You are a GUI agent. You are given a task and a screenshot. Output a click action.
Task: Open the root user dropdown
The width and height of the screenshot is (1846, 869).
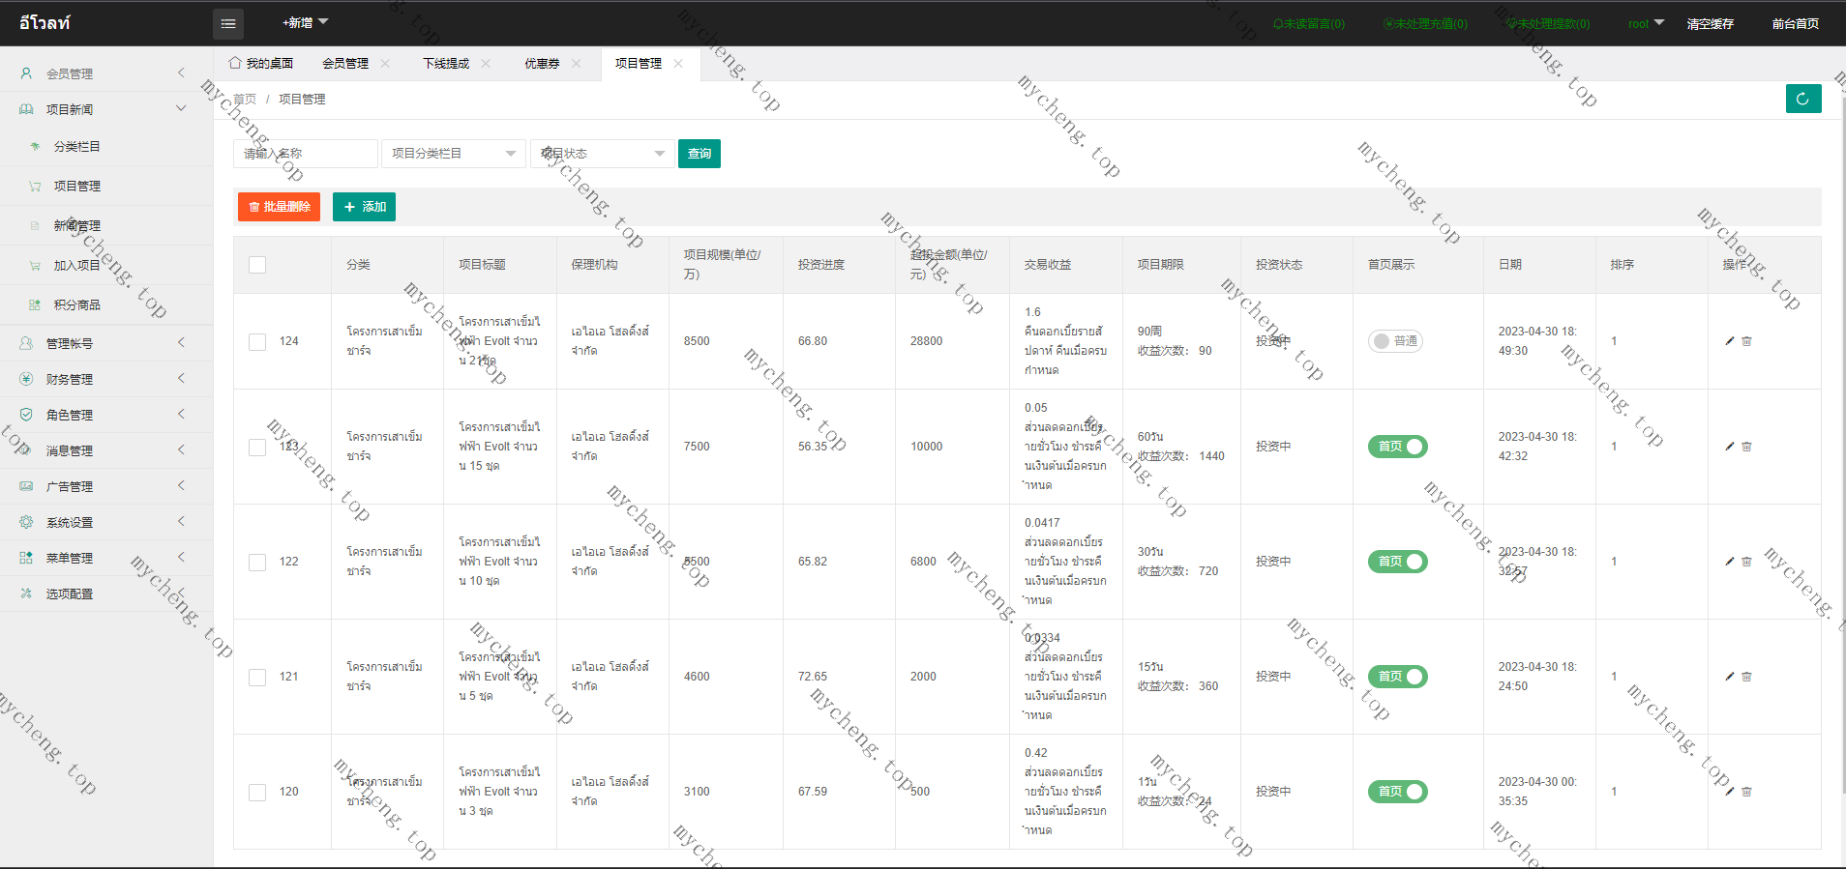click(1646, 24)
